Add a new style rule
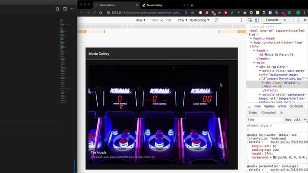Viewport: 308px width, 173px height. 305,120
